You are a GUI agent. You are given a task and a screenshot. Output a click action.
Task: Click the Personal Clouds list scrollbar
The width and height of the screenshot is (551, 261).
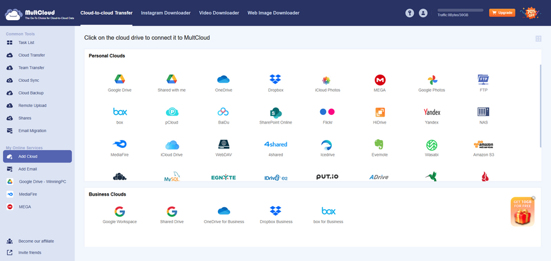pos(541,104)
